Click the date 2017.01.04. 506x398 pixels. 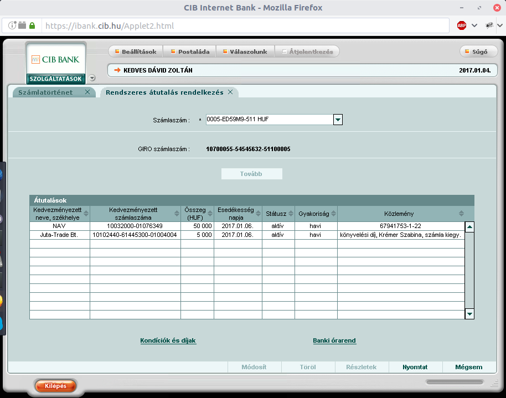(474, 70)
